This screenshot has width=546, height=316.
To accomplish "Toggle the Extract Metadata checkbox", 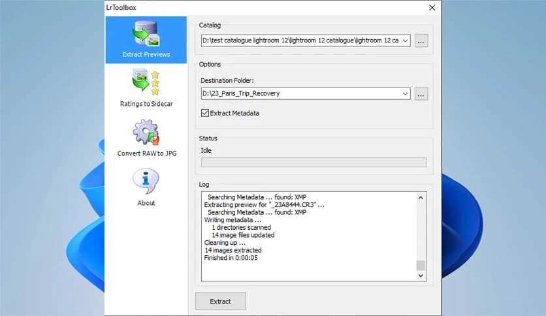I will [206, 113].
